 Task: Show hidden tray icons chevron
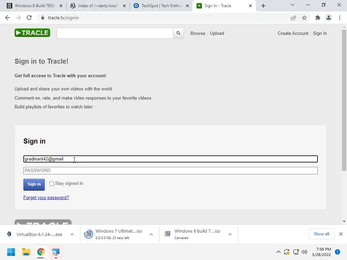(x=279, y=252)
